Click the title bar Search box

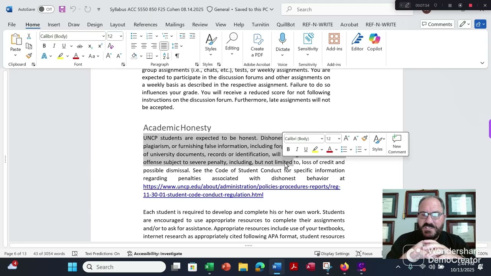[347, 9]
